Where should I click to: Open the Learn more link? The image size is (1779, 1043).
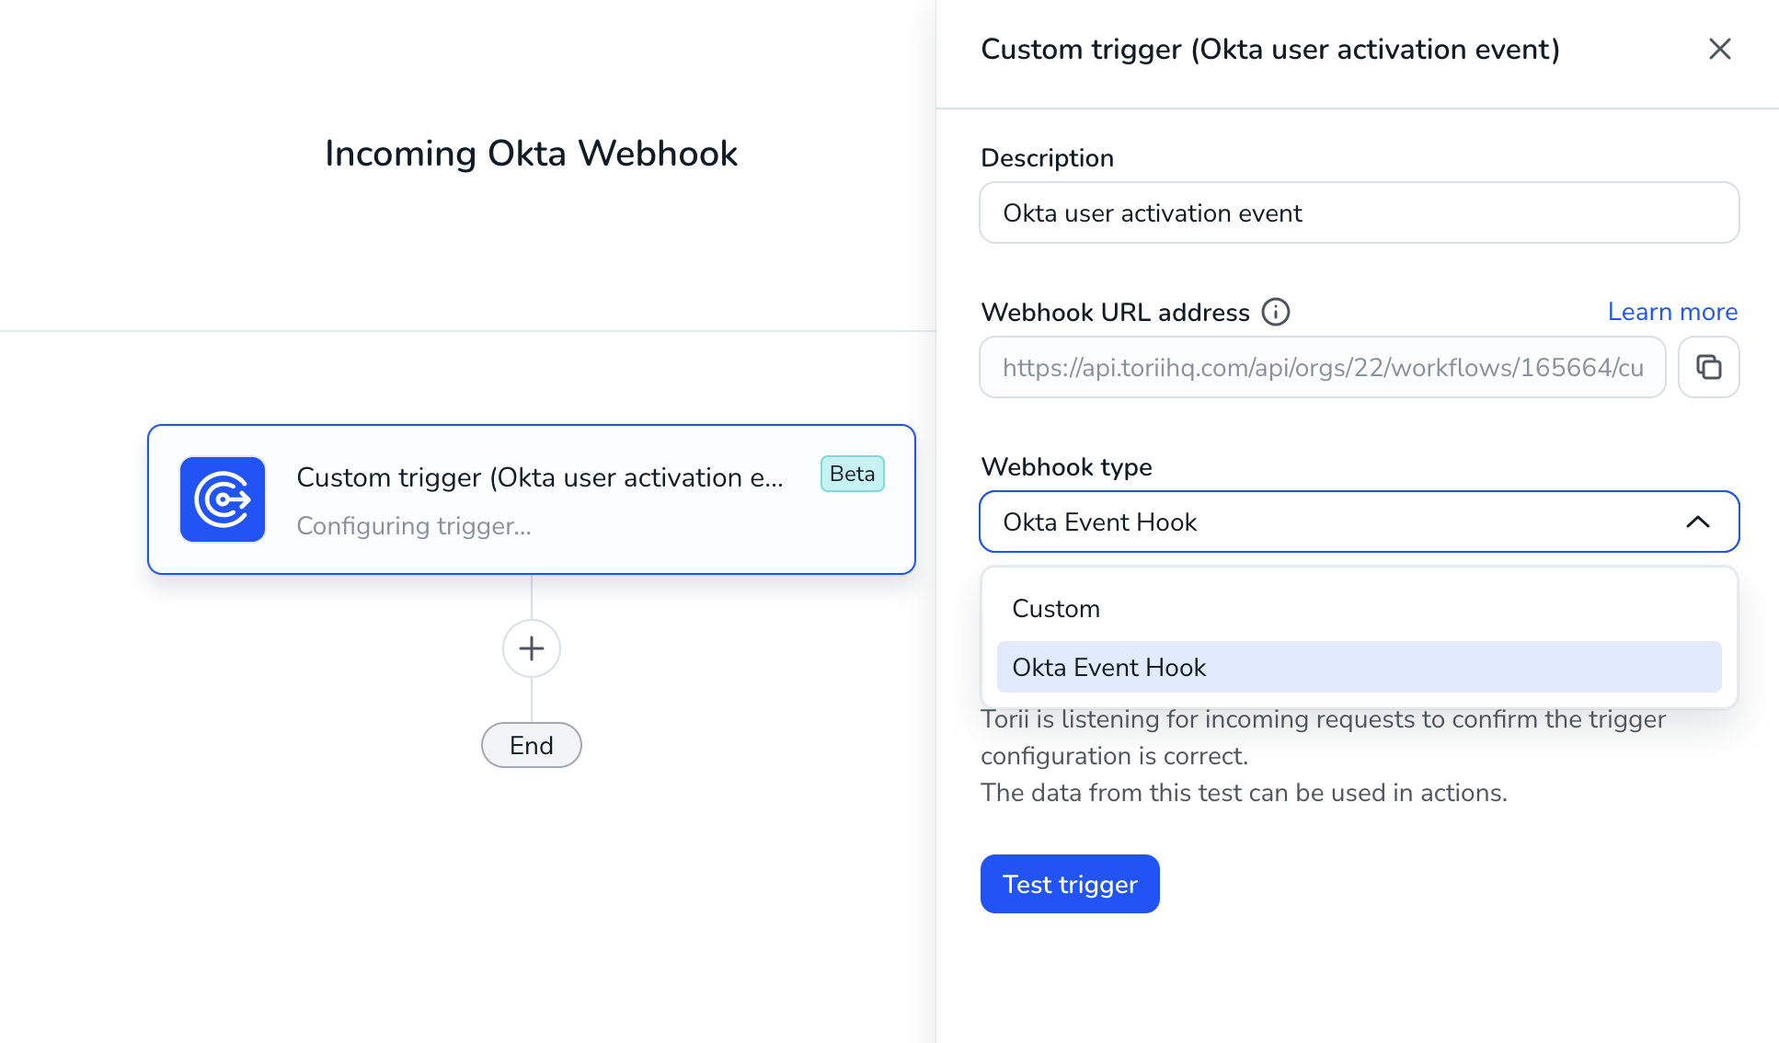tap(1672, 312)
